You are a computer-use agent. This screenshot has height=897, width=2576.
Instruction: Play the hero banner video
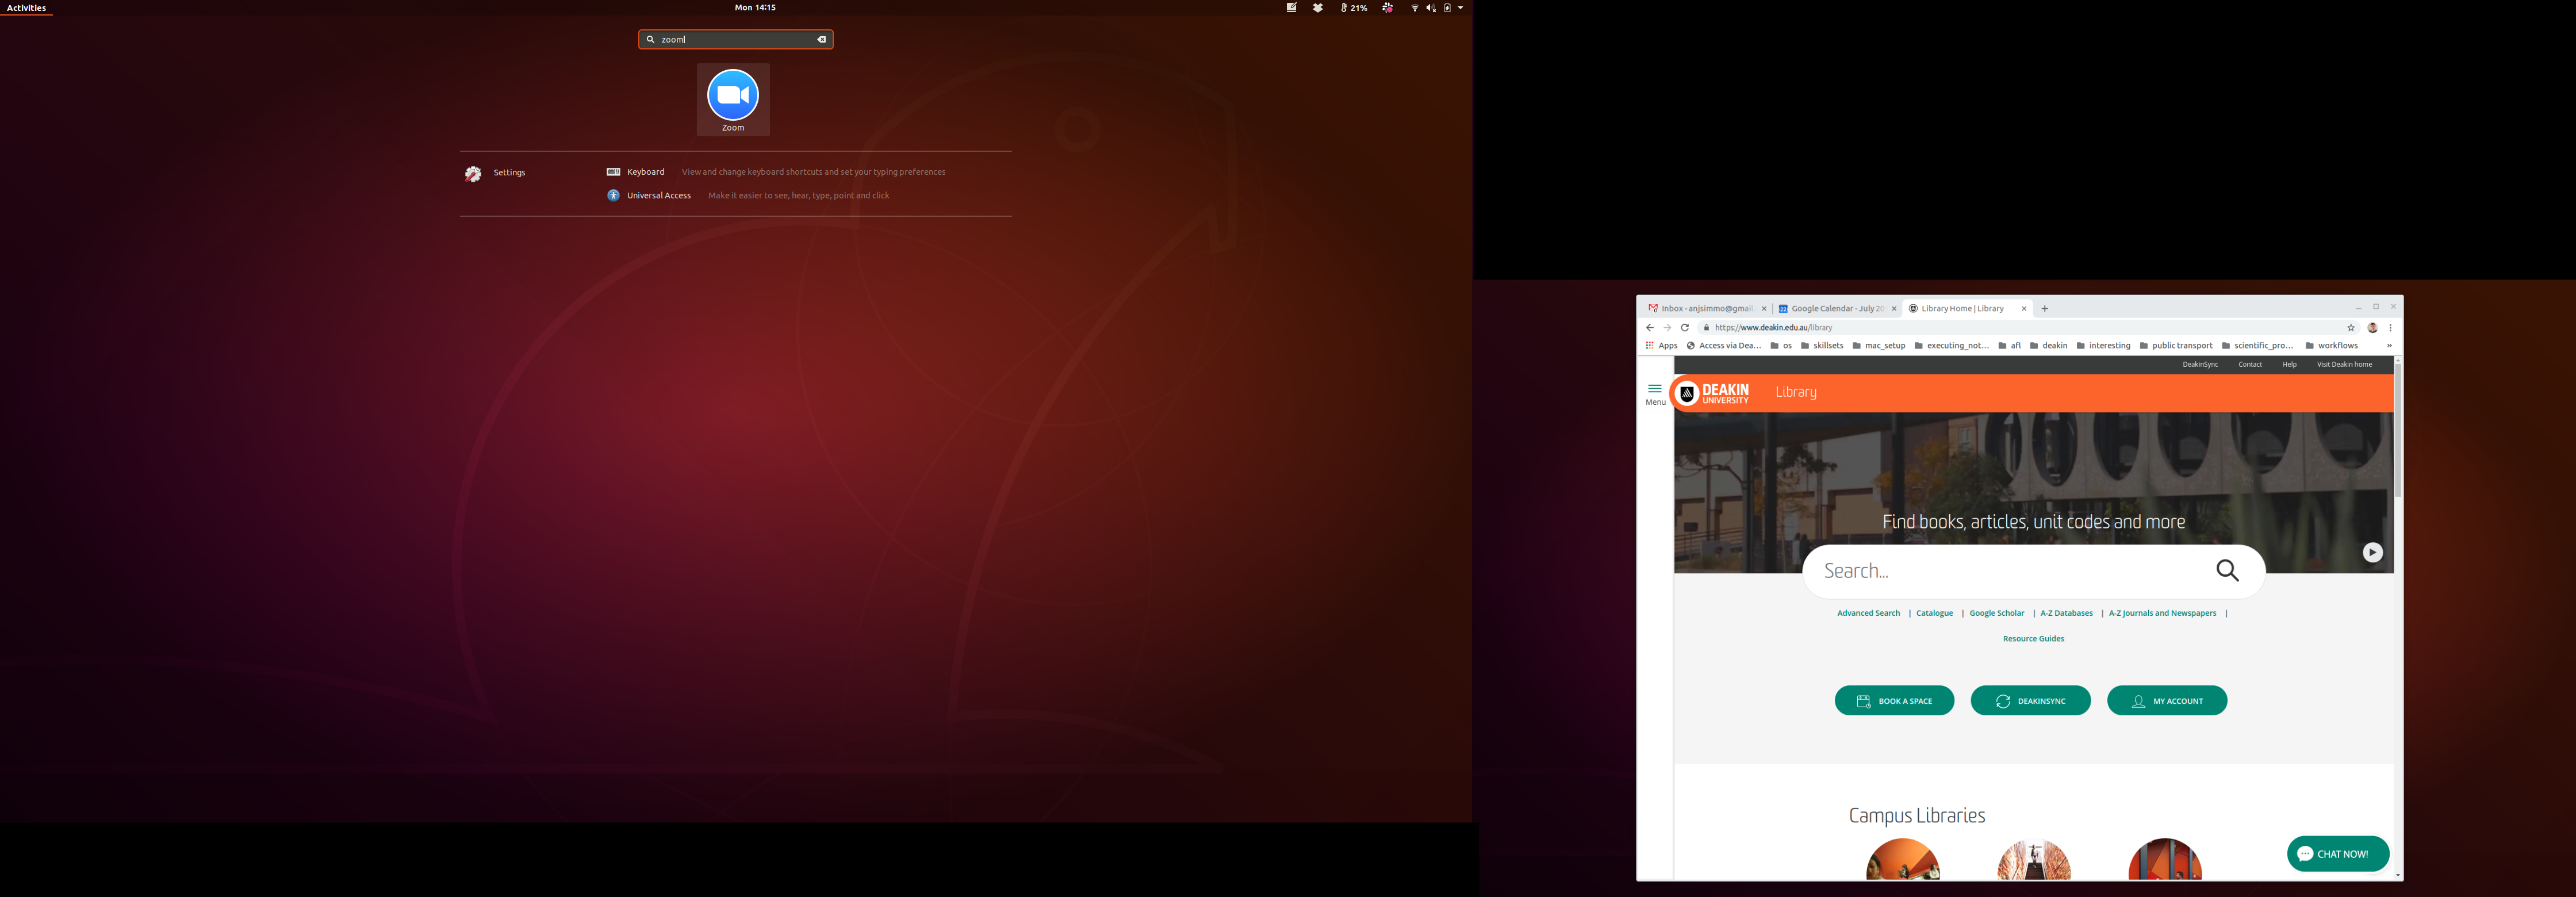2372,553
